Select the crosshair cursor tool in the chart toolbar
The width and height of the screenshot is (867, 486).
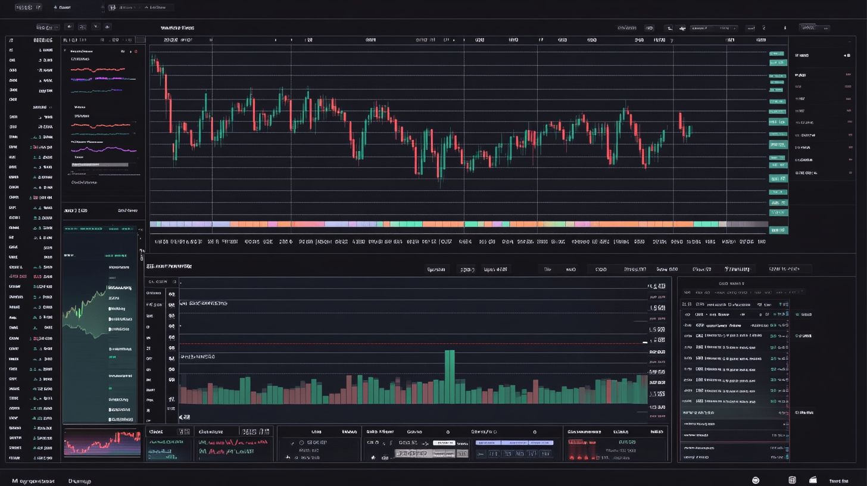[69, 27]
